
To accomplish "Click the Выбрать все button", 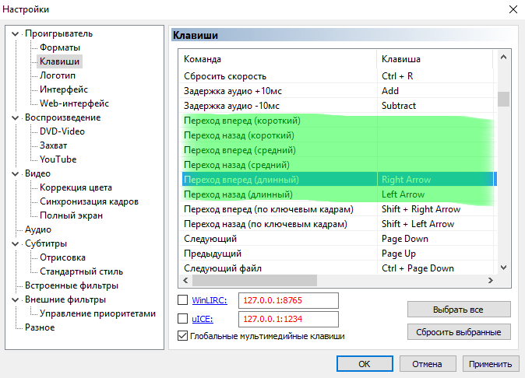I will [458, 310].
